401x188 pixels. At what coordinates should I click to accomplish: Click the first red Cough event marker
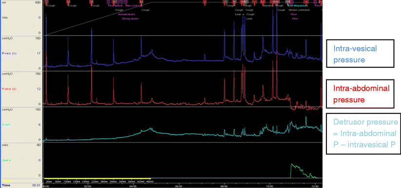tap(46, 1)
